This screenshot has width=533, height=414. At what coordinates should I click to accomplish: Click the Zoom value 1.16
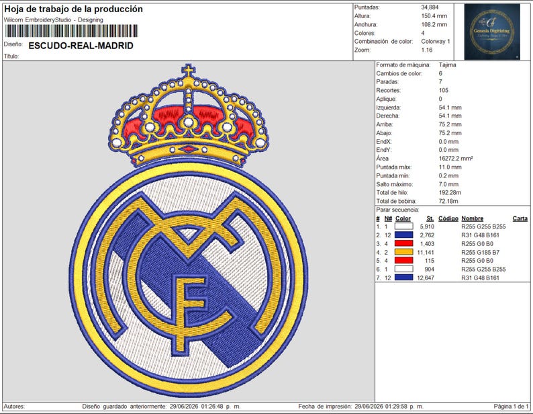click(427, 50)
